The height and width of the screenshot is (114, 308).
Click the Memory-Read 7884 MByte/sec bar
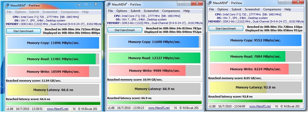255,56
